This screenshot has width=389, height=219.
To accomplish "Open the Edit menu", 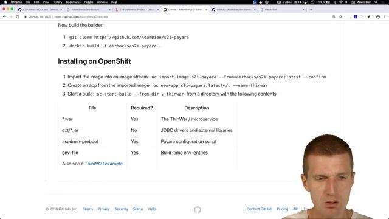I will pyautogui.click(x=36, y=2).
